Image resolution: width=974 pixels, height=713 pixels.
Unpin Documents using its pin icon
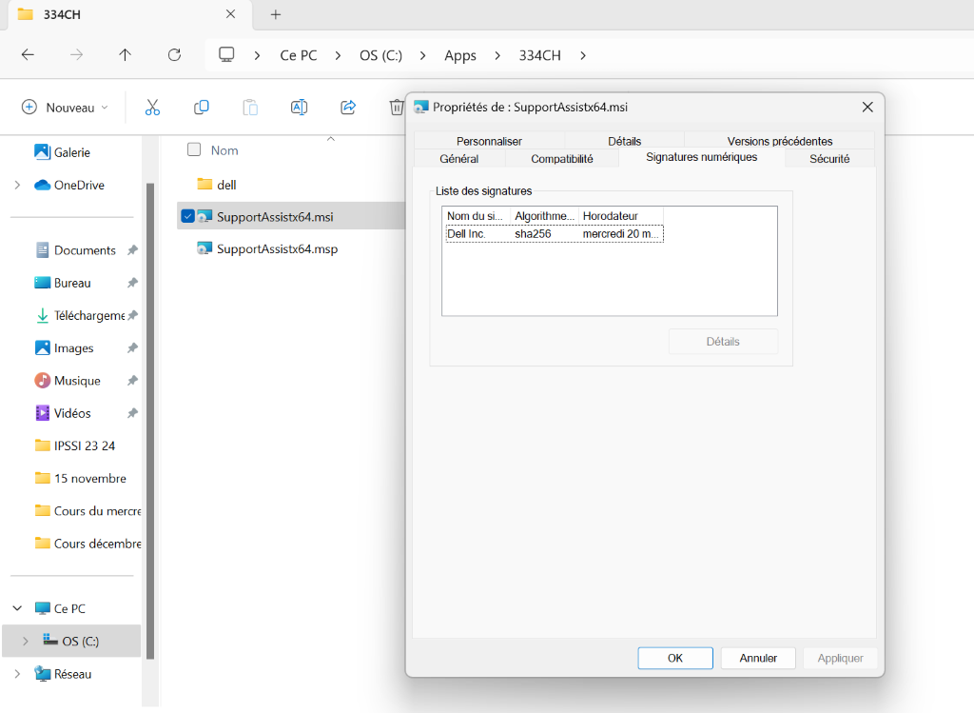click(132, 250)
